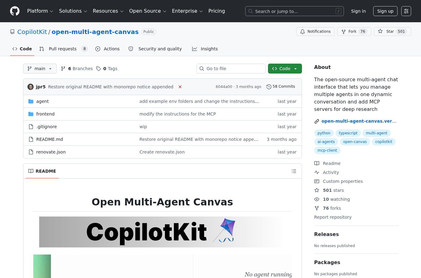Viewport: 421px width, 278px height.
Task: Open the Packages heading link
Action: point(327,262)
